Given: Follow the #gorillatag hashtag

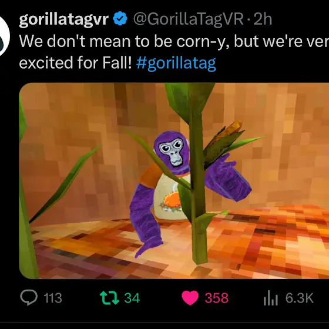Looking at the screenshot, I should click(x=176, y=63).
